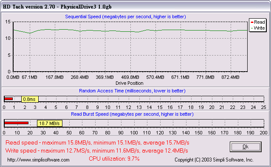
Task: Click the Sequential Speed chart title
Action: 125,17
